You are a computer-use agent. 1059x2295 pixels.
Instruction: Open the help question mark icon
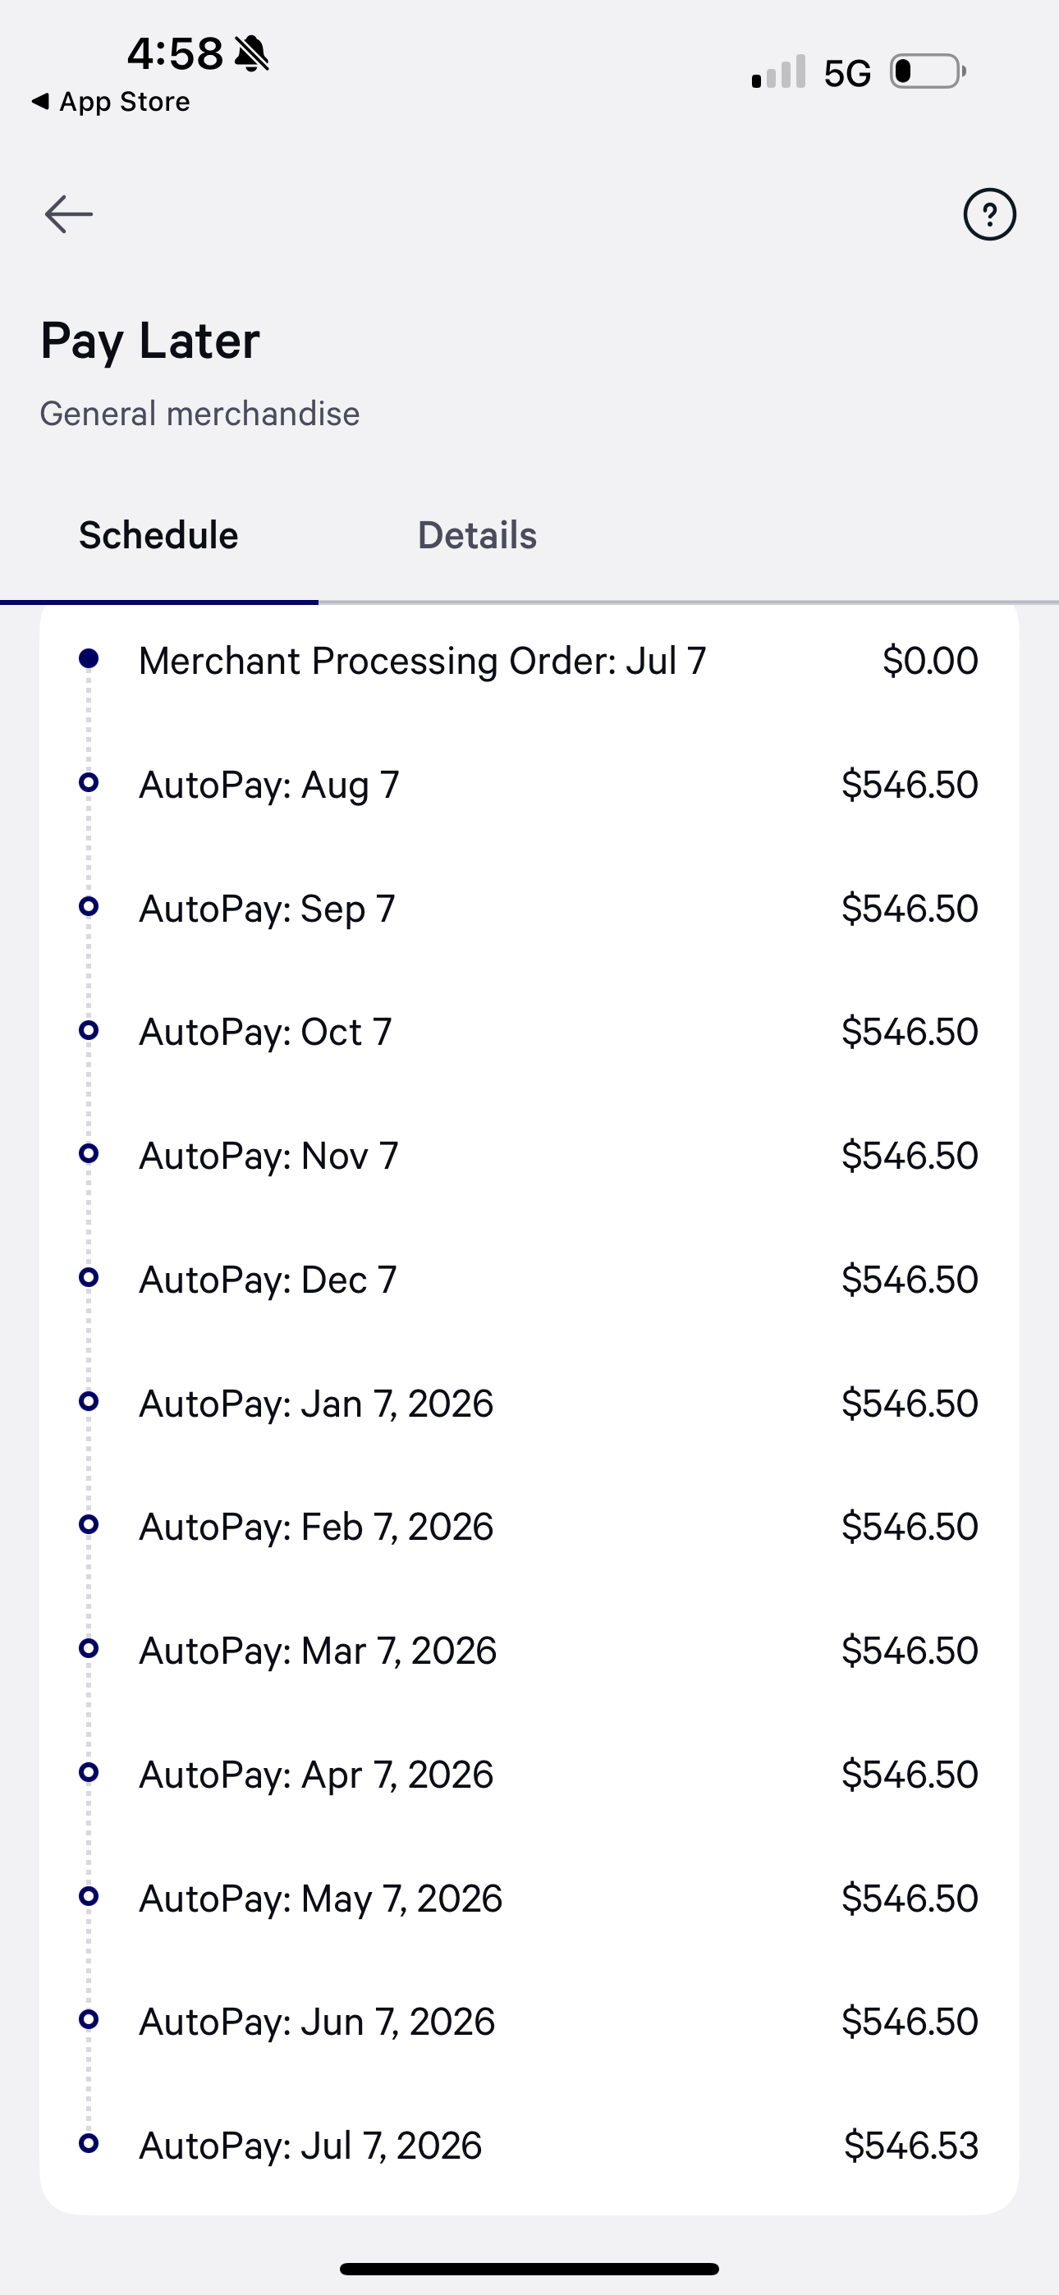pos(989,215)
